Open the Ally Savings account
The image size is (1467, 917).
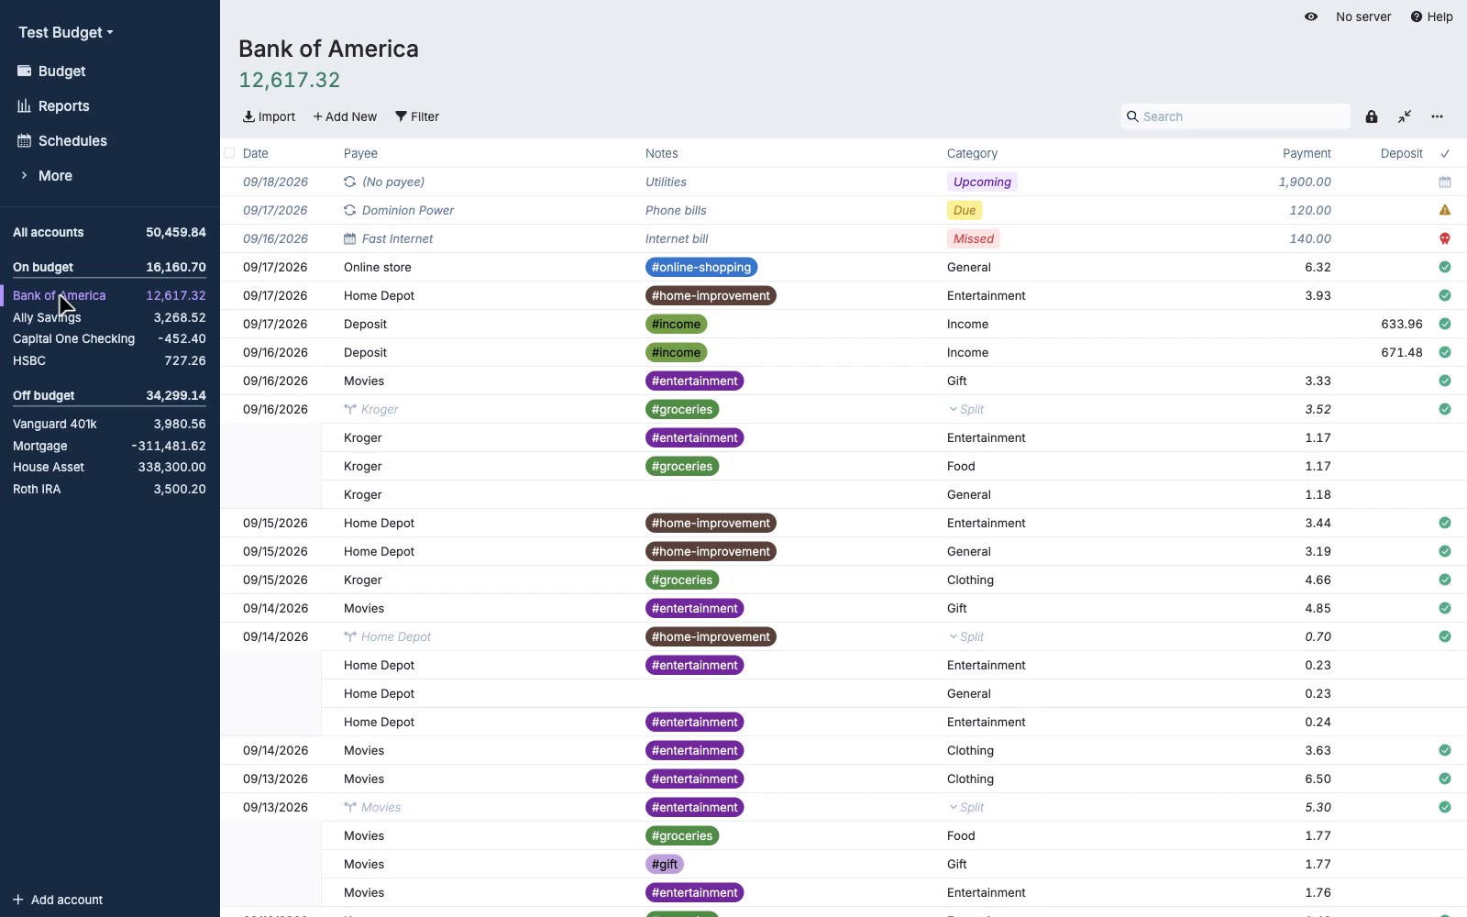pos(109,317)
